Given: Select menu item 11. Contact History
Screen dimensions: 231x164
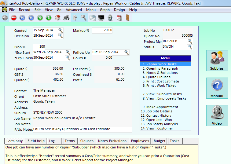Looking at the screenshot, I should [165, 115].
